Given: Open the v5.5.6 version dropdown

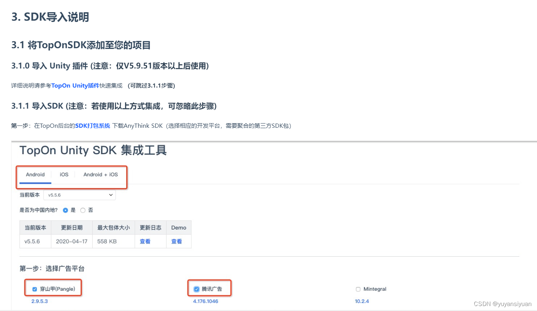Looking at the screenshot, I should point(80,195).
